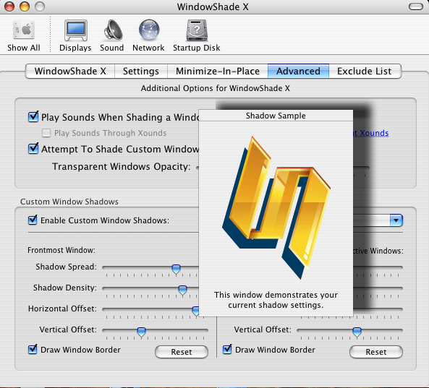The height and width of the screenshot is (388, 429).
Task: Click the Shadow Density slider knob
Action: click(x=182, y=290)
